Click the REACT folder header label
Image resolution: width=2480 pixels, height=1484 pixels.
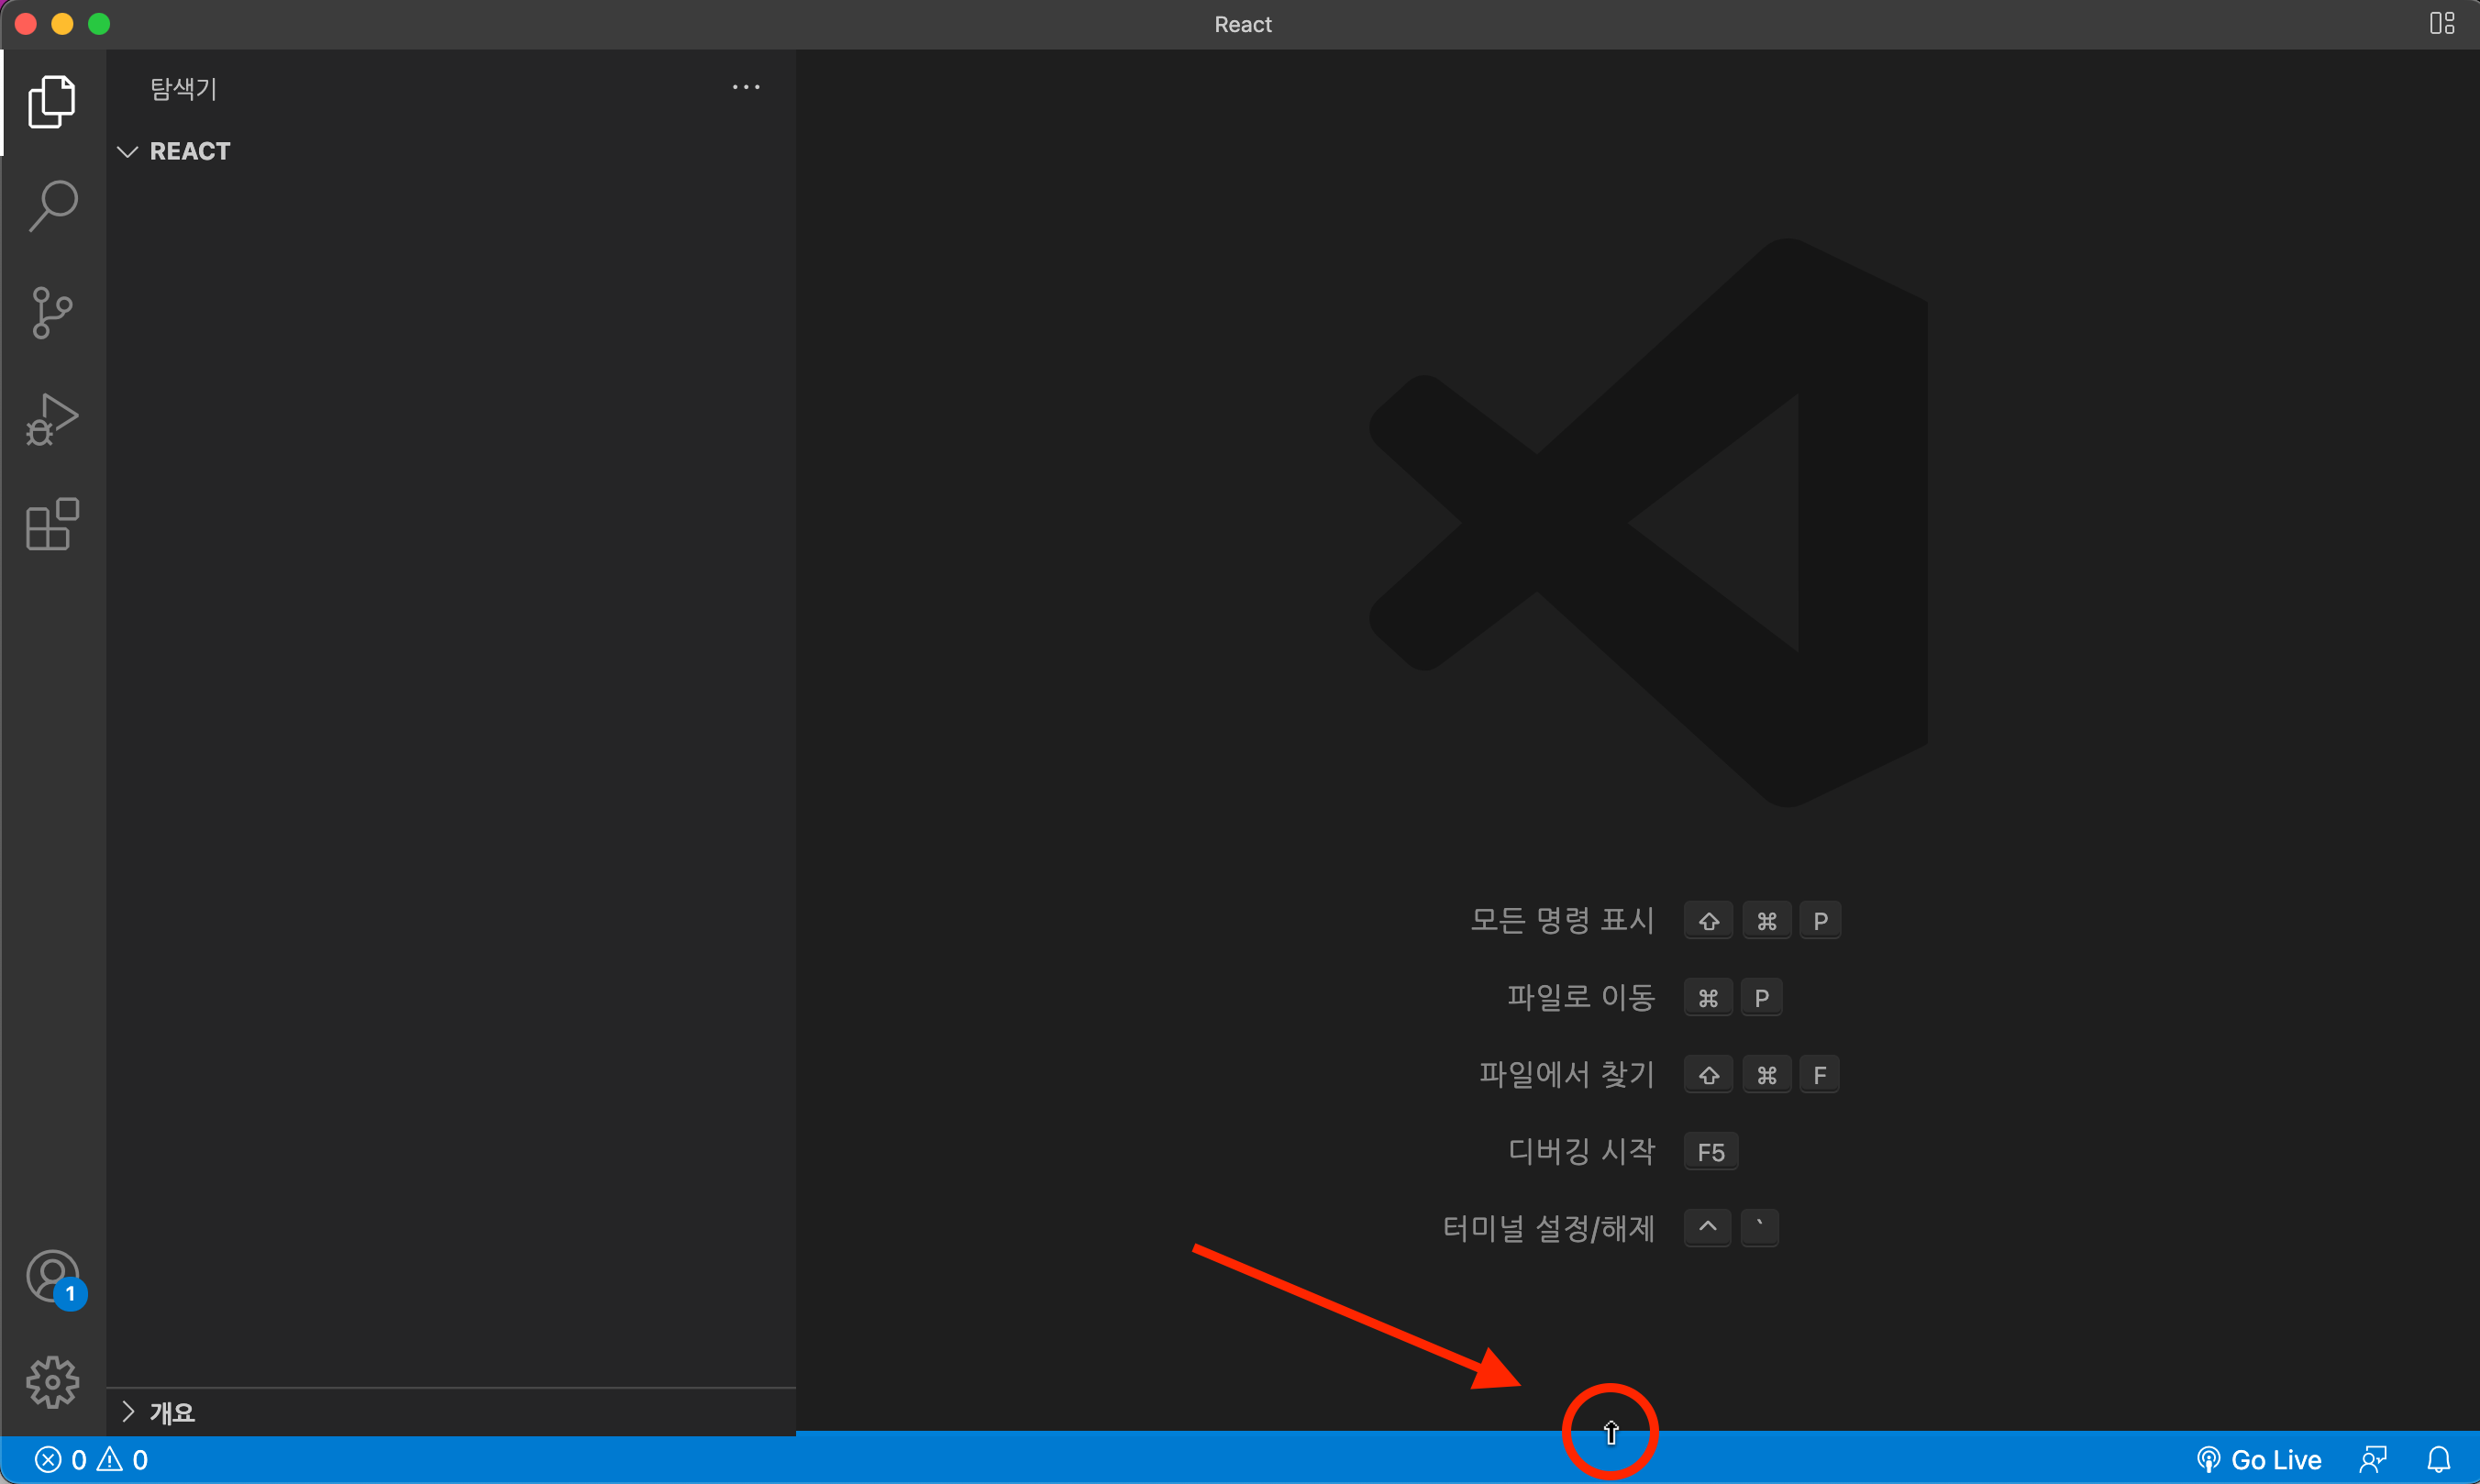click(x=190, y=152)
